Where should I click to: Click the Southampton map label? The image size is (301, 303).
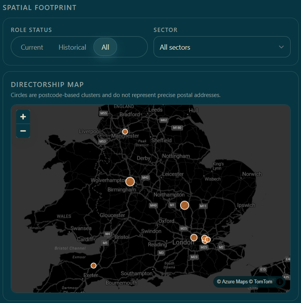137,273
